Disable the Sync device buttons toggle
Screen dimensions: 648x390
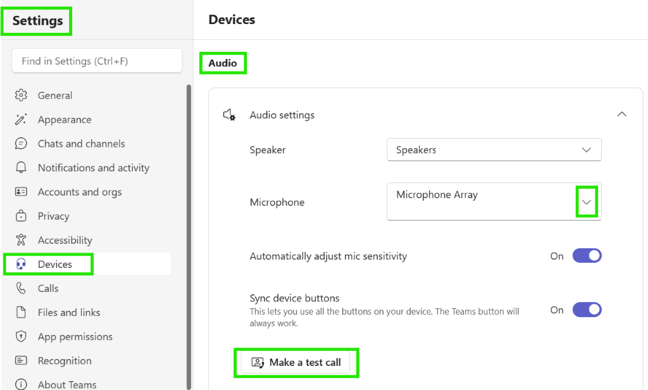pyautogui.click(x=587, y=310)
